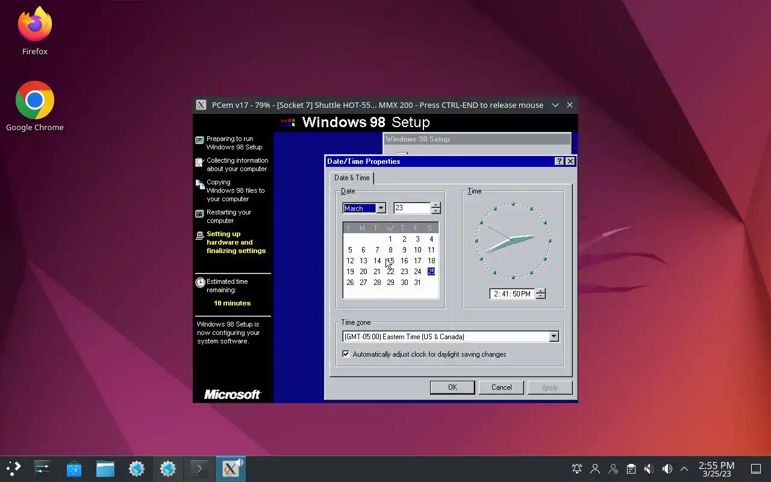Open the system settings taskbar icon
This screenshot has width=771, height=482.
(42, 469)
